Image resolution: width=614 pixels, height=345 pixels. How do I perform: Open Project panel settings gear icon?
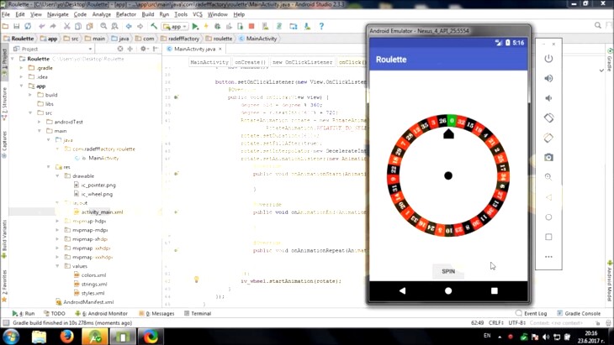tap(143, 49)
